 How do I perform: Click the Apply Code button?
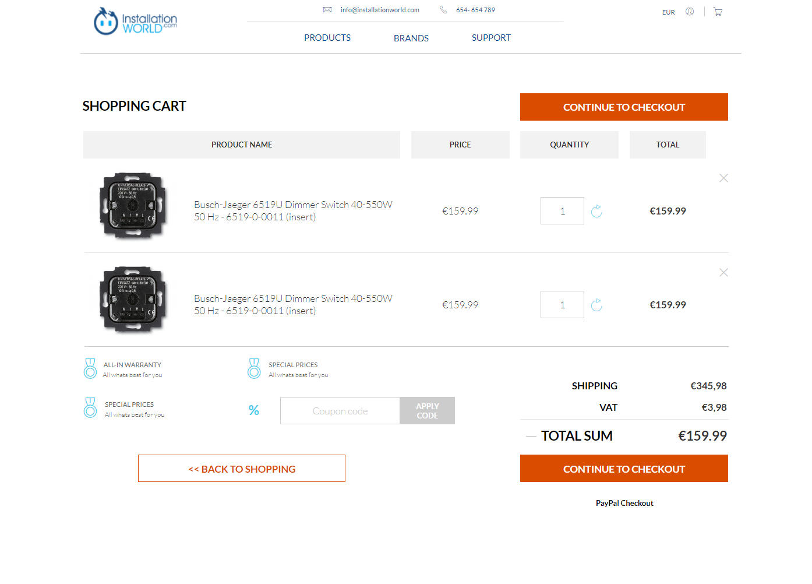pos(427,411)
